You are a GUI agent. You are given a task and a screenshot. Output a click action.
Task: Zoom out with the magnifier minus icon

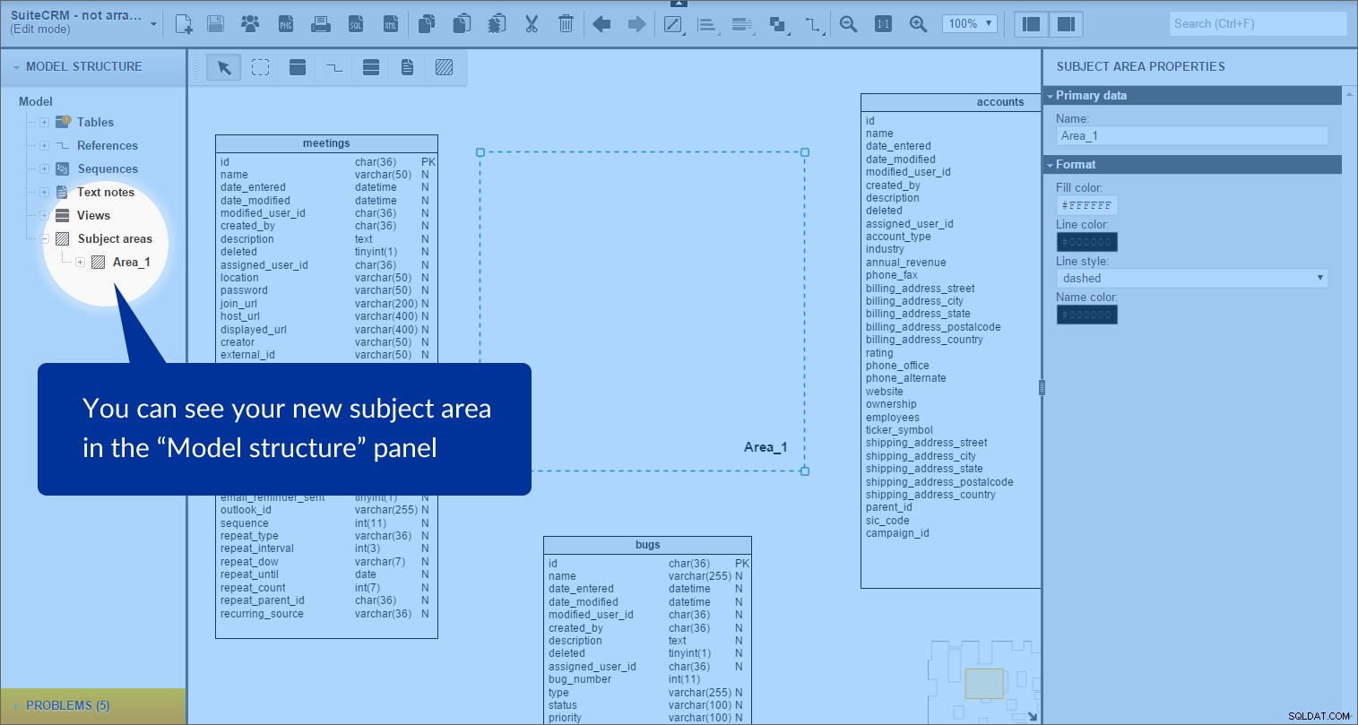(848, 24)
